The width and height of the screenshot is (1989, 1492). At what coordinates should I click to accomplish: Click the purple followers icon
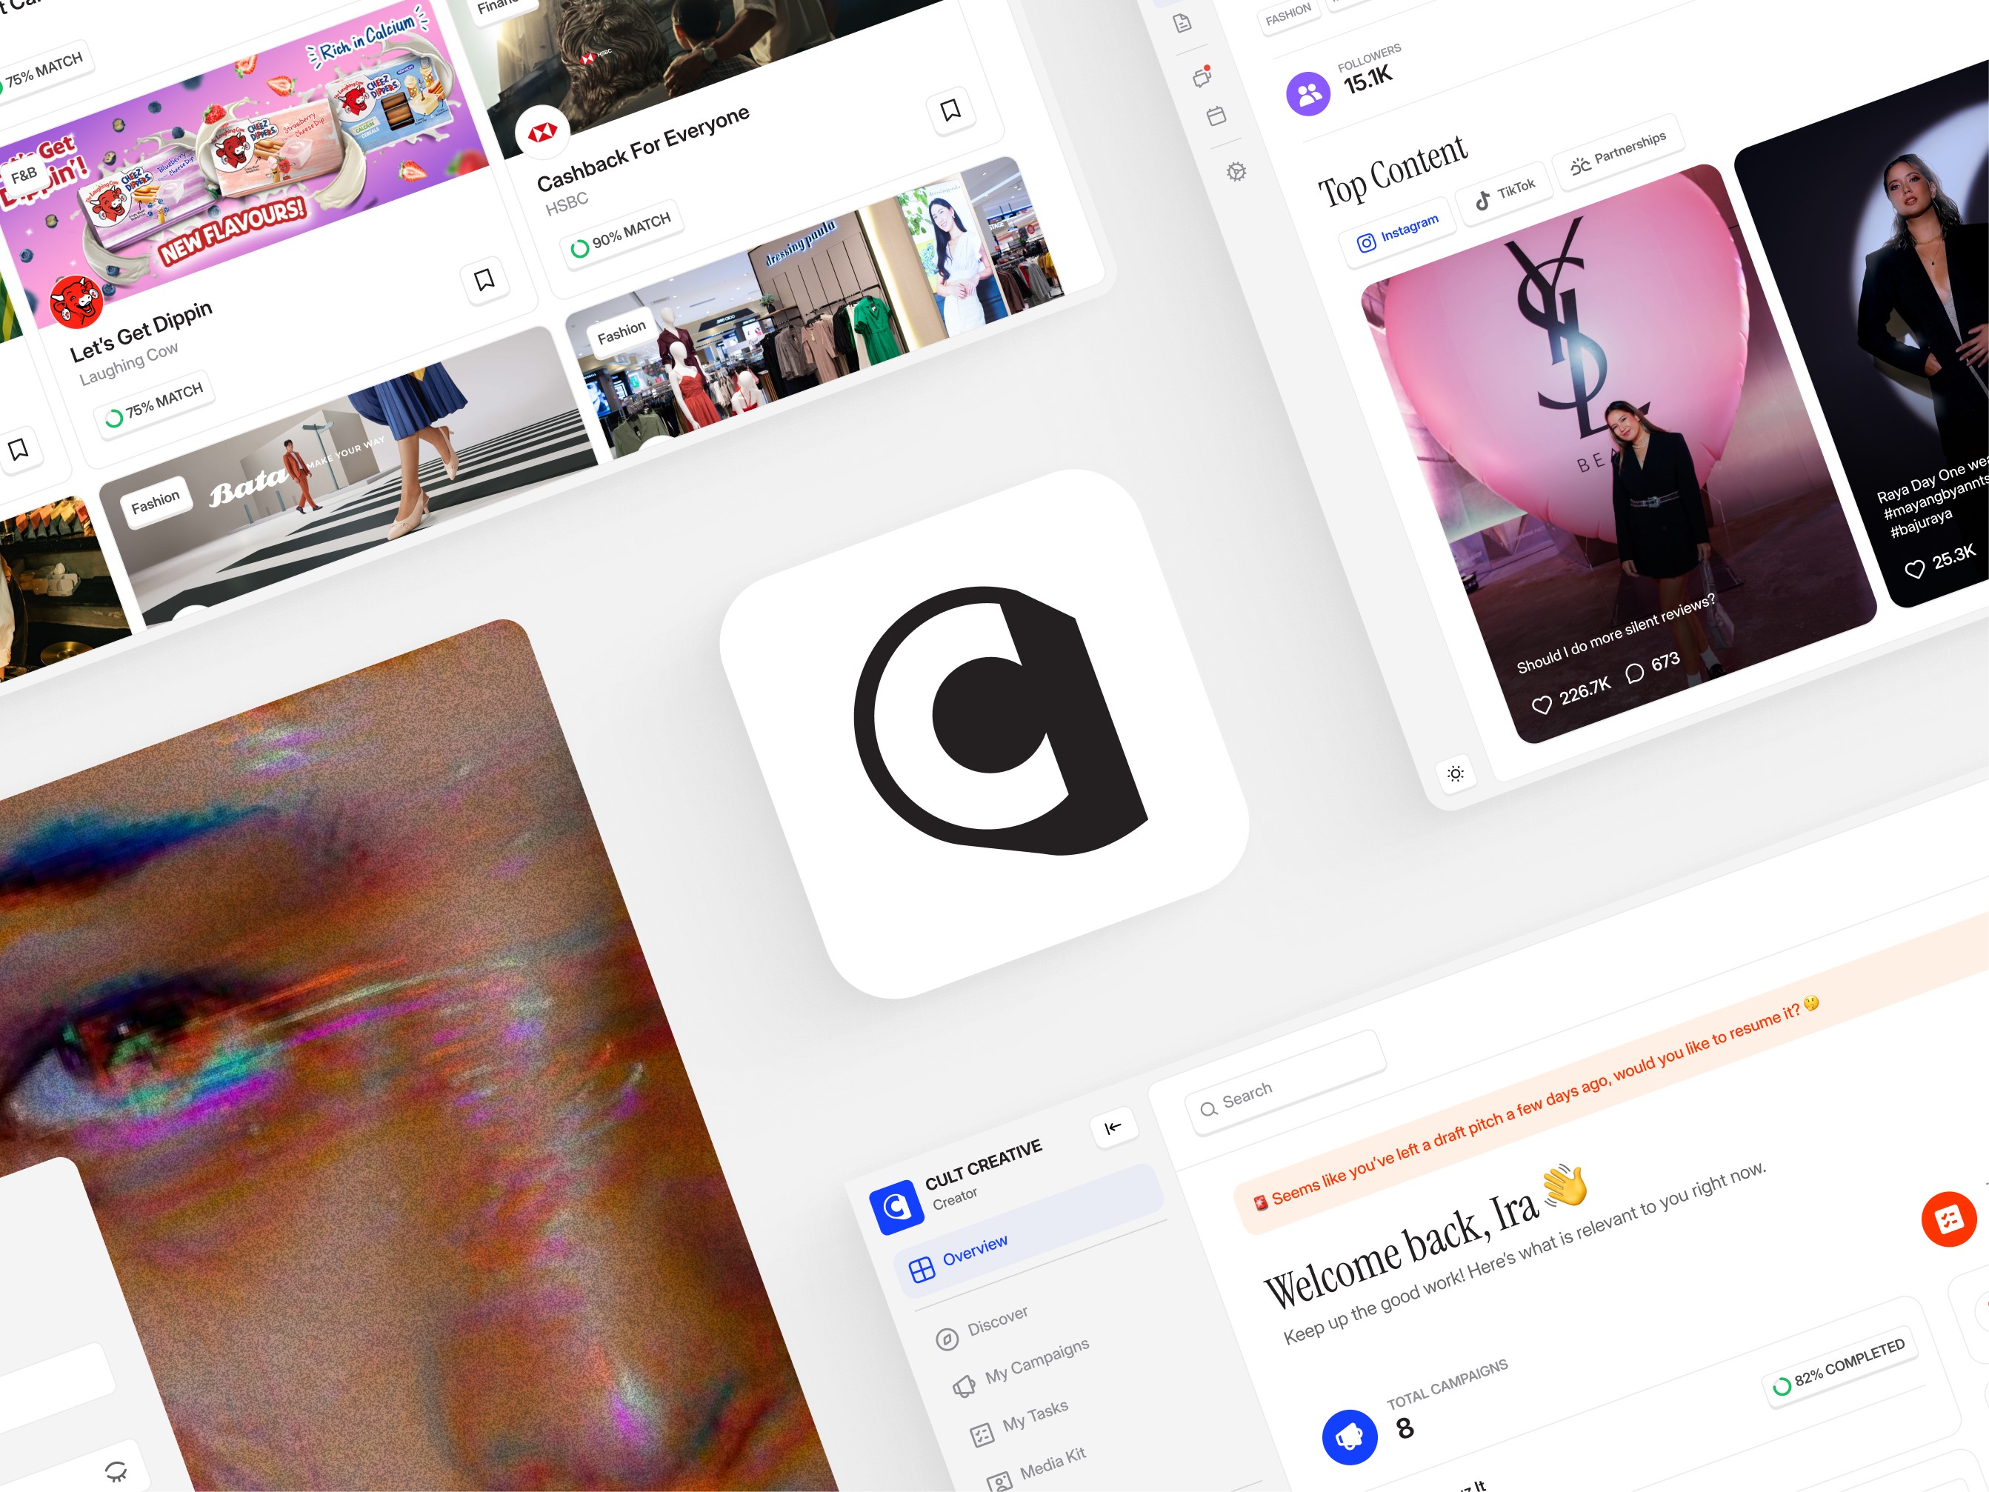[x=1308, y=93]
